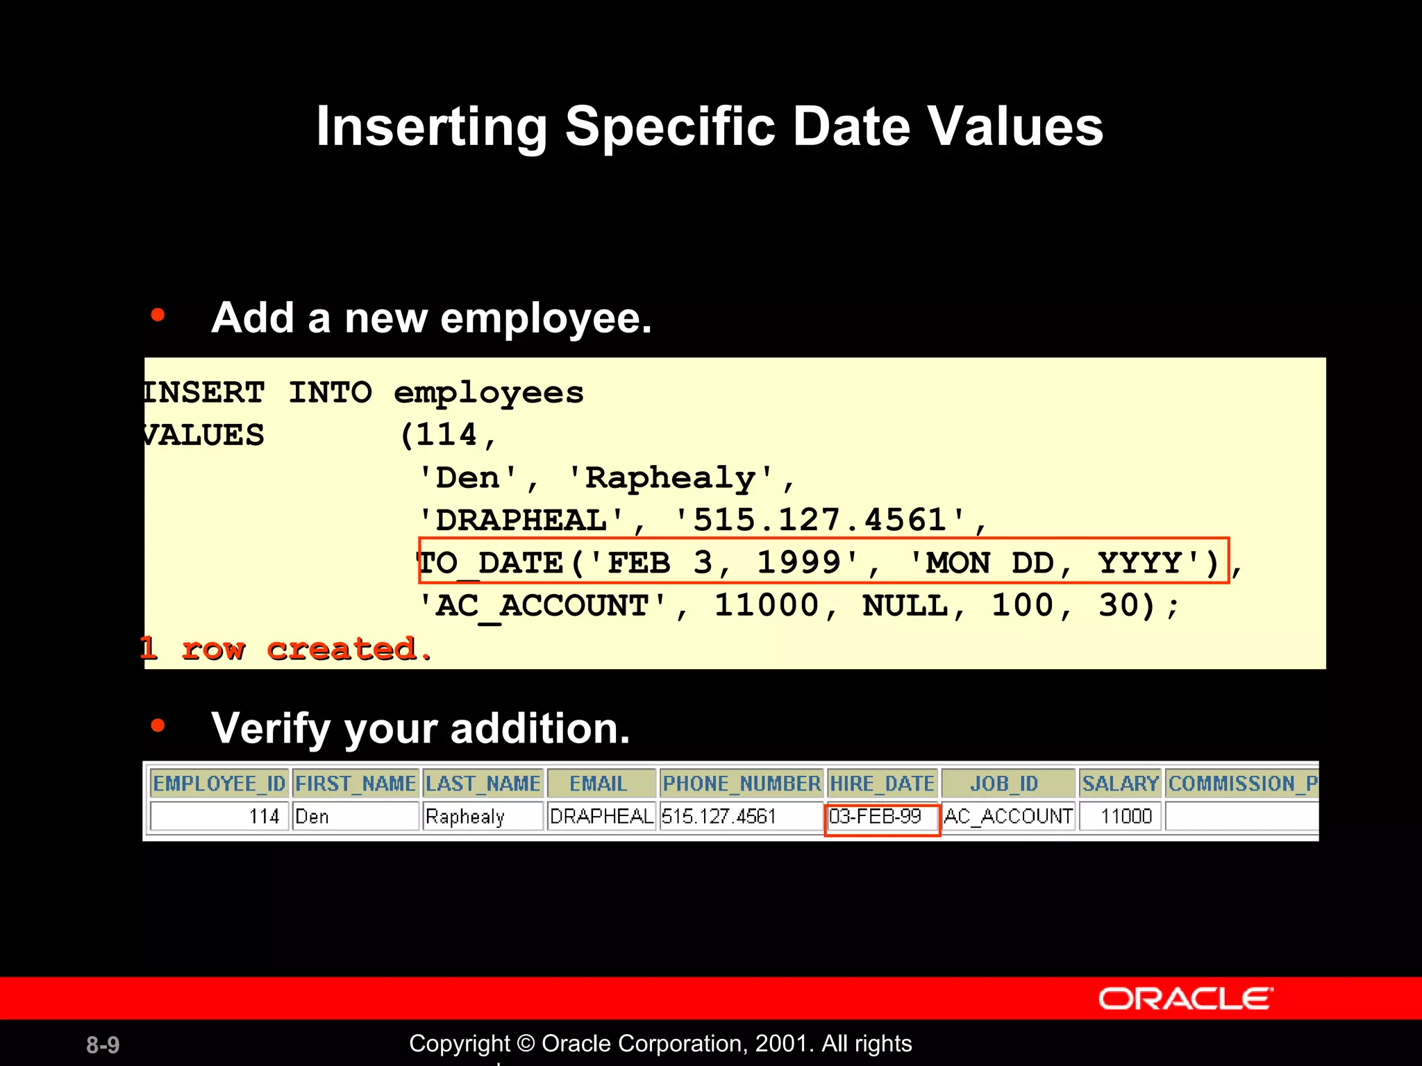Click the email cell 'DRAPHEAL'

coord(601,816)
